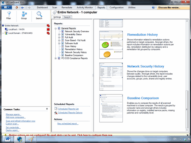Image resolution: width=191 pixels, height=143 pixels.
Task: Open the help question mark icon
Action: [153, 7]
